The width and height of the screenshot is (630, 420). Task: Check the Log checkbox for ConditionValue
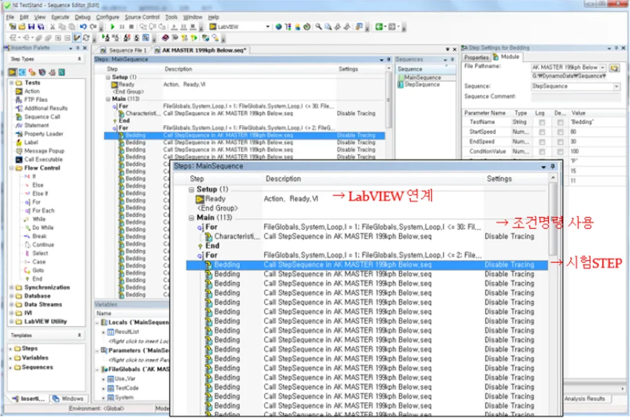coord(542,152)
